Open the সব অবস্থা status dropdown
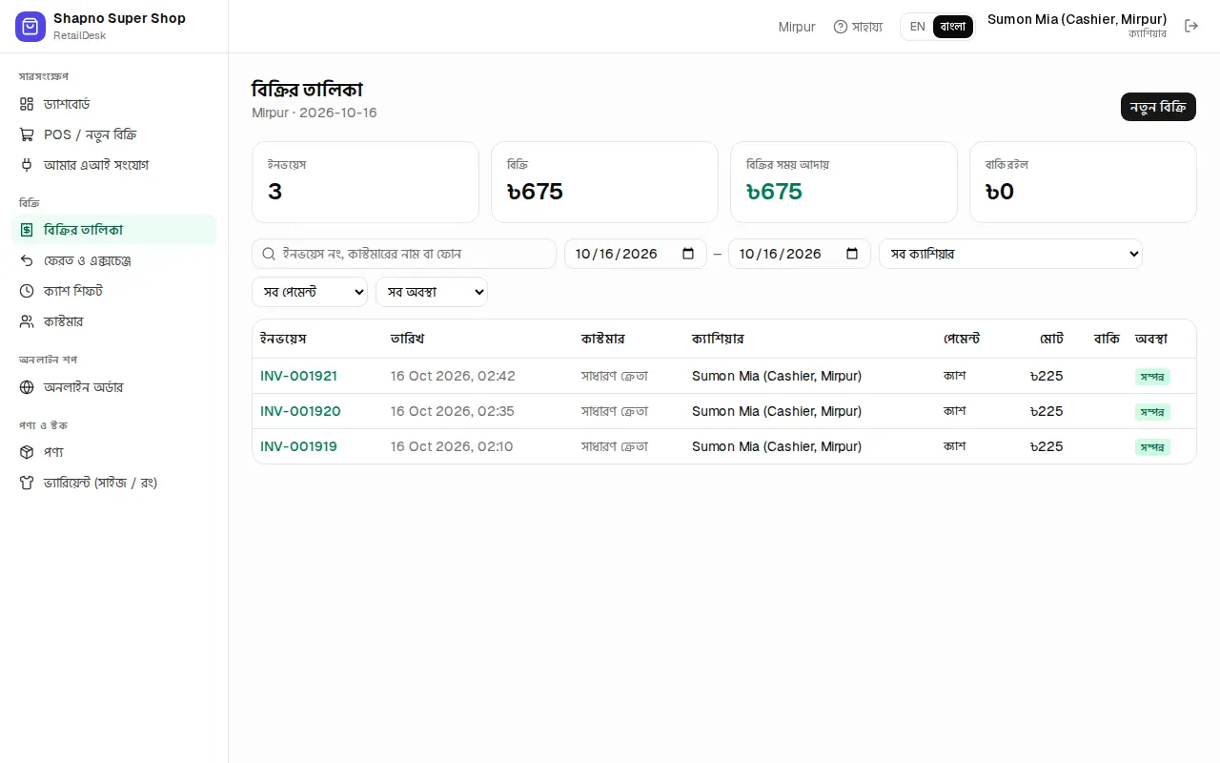 tap(432, 292)
